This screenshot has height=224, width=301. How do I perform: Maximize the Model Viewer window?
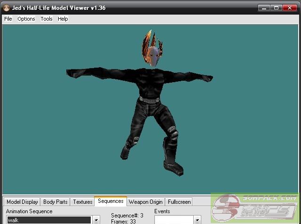(277, 8)
